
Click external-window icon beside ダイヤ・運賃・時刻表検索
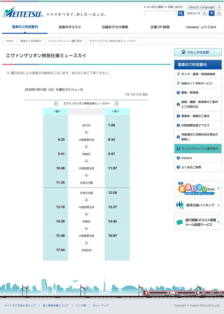point(178,74)
